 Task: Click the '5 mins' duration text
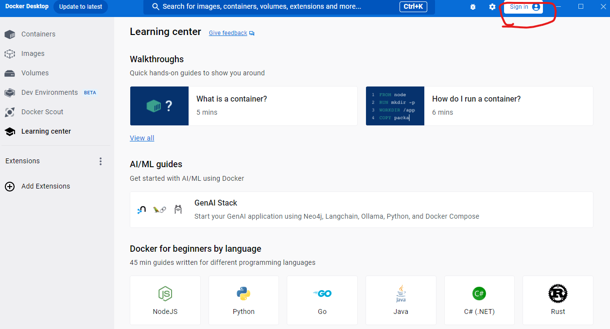point(207,112)
